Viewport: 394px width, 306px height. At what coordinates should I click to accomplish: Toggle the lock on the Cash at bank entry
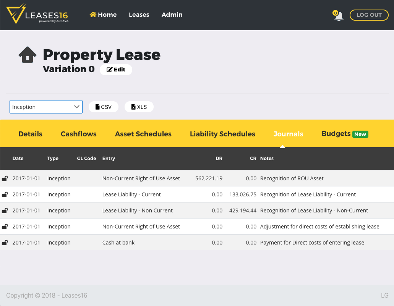pyautogui.click(x=5, y=242)
